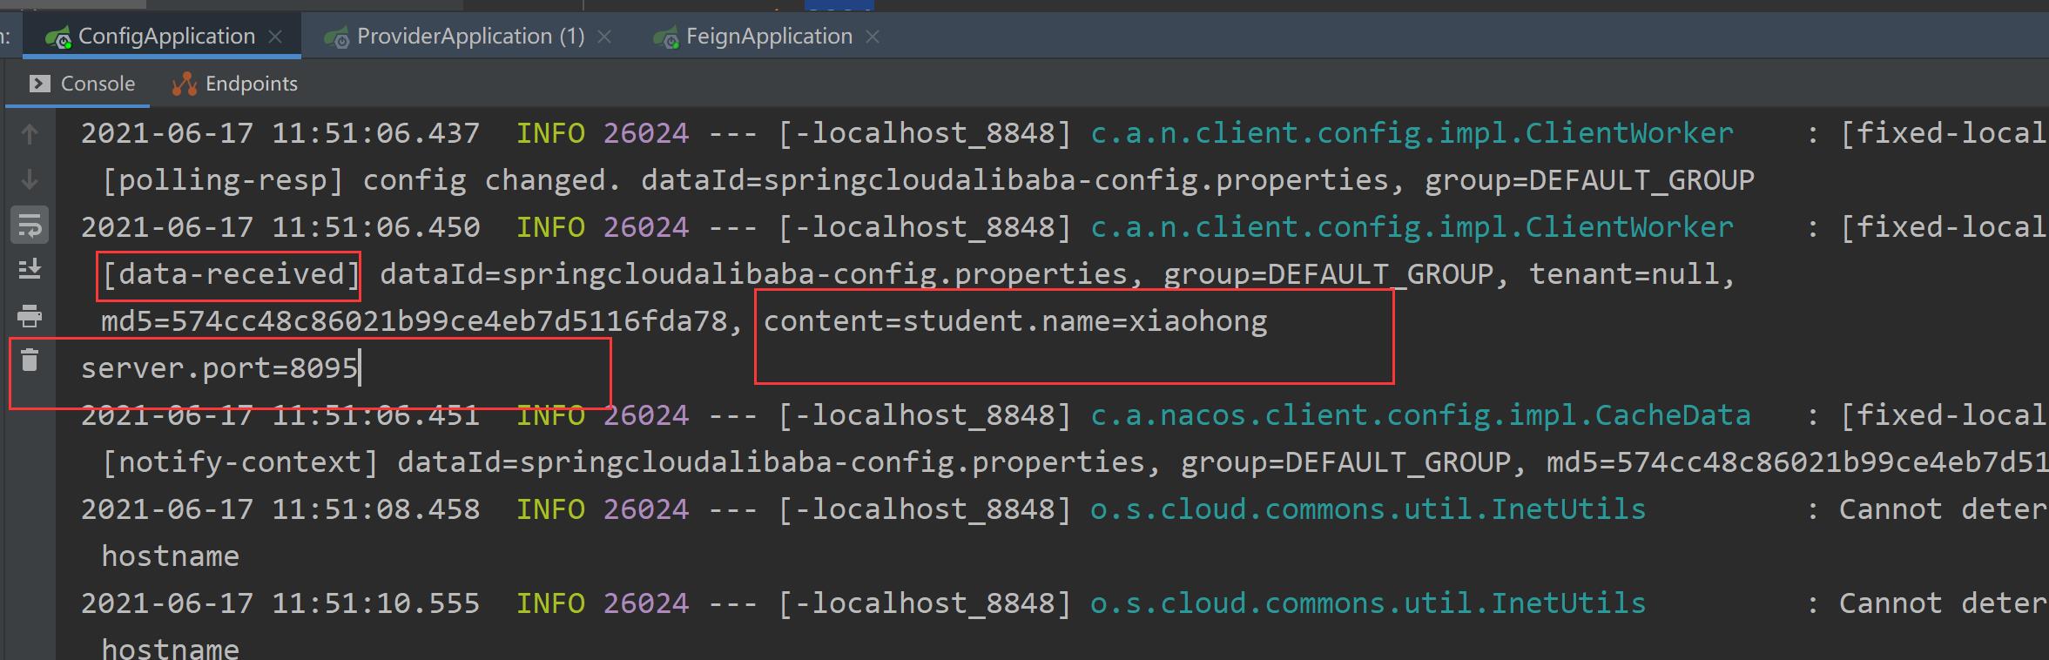Click timestamp '2021-06-17 11:51:06.437'

coord(280,133)
